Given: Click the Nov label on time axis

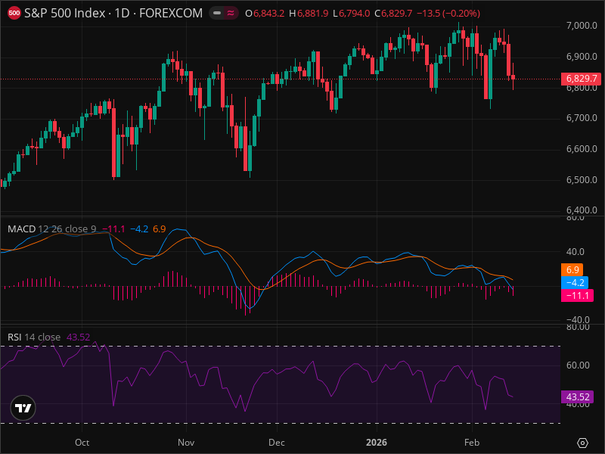Looking at the screenshot, I should (186, 443).
